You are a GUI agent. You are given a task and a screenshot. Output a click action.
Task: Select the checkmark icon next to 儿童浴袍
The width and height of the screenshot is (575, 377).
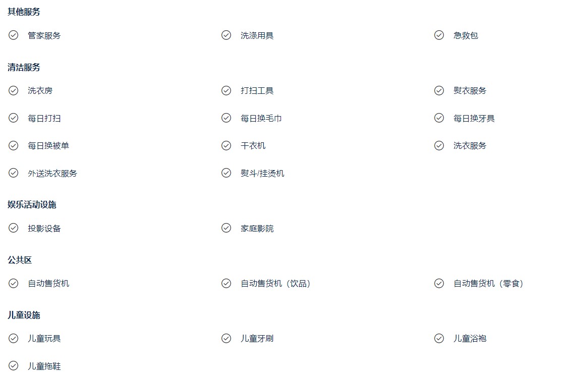[439, 339]
